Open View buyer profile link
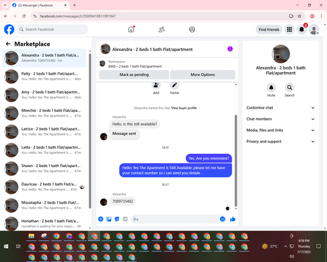Image resolution: width=327 pixels, height=262 pixels. tap(184, 108)
